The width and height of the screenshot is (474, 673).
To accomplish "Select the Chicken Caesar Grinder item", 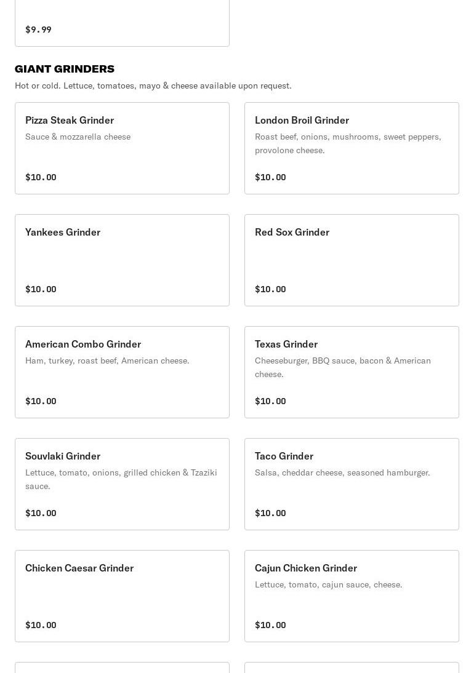I will click(122, 596).
